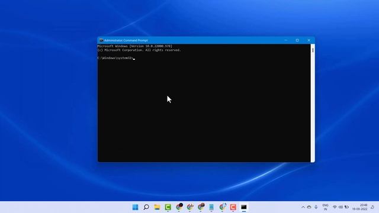The height and width of the screenshot is (213, 379).
Task: Open Chrome icon with black profile badge
Action: point(179,207)
